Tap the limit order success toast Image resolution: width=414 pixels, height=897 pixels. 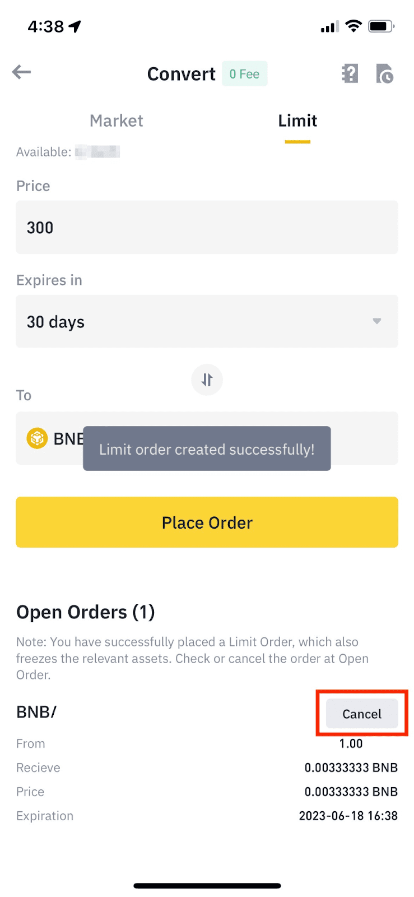point(207,449)
